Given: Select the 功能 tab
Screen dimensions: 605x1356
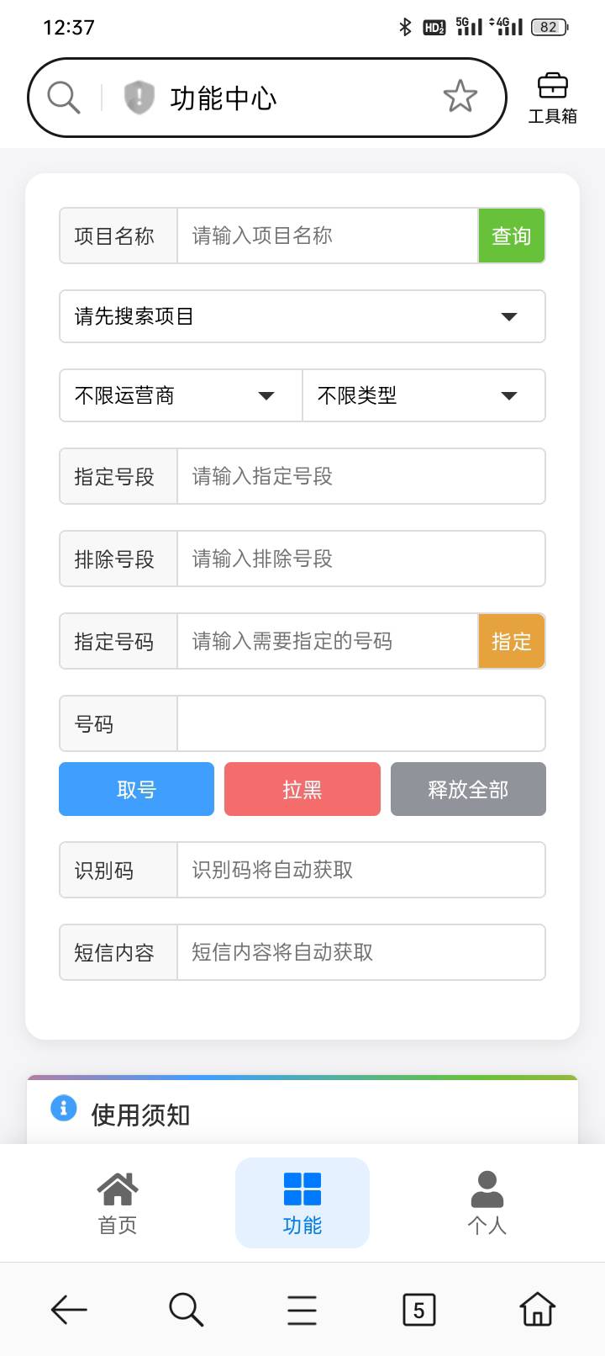Looking at the screenshot, I should pyautogui.click(x=302, y=1203).
